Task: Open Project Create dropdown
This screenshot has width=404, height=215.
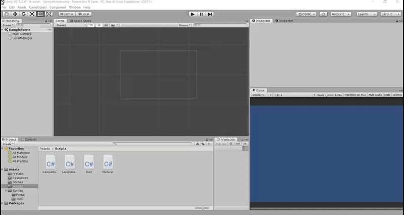Action: point(8,144)
